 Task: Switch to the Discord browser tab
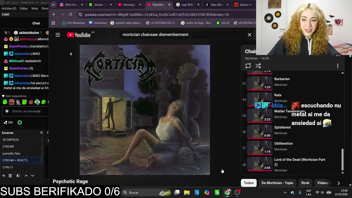(x=71, y=5)
